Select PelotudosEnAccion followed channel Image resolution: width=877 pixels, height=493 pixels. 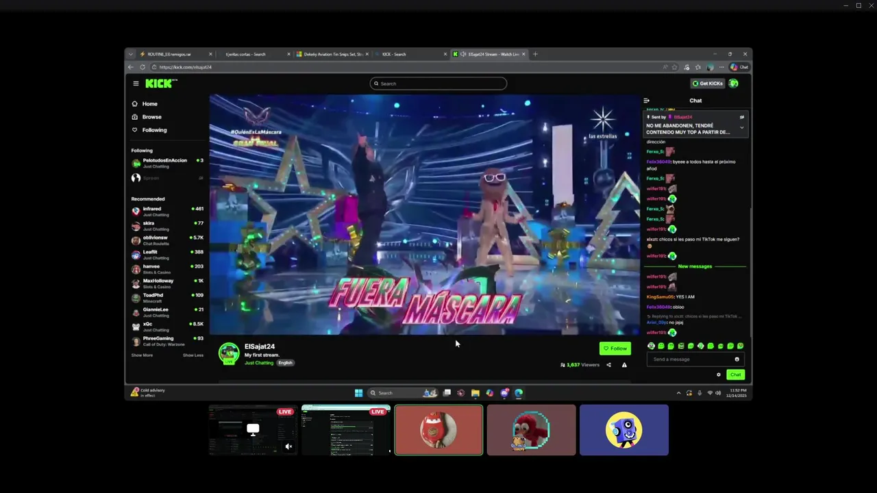[x=167, y=163]
